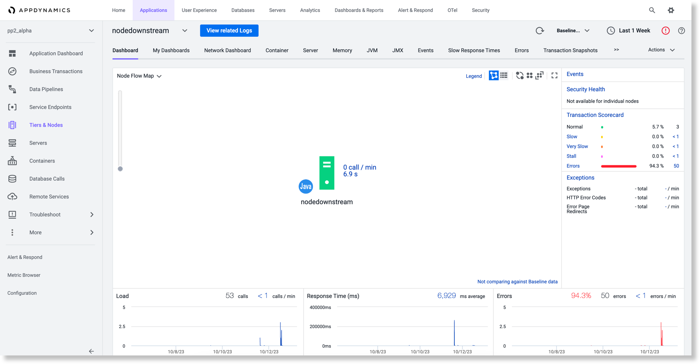Open the Legend link
The width and height of the screenshot is (700, 364).
pos(474,76)
